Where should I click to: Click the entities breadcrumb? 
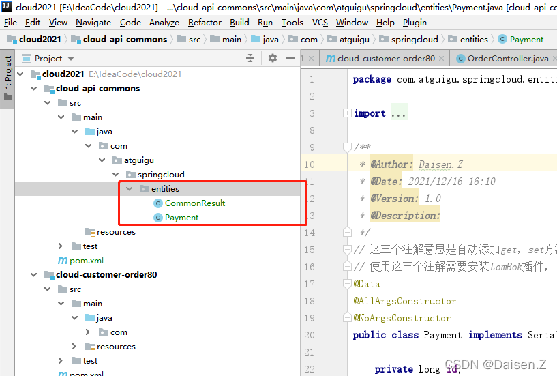point(468,39)
